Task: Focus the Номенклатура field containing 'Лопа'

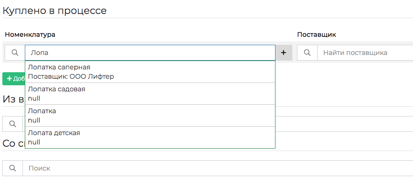Action: pos(150,53)
